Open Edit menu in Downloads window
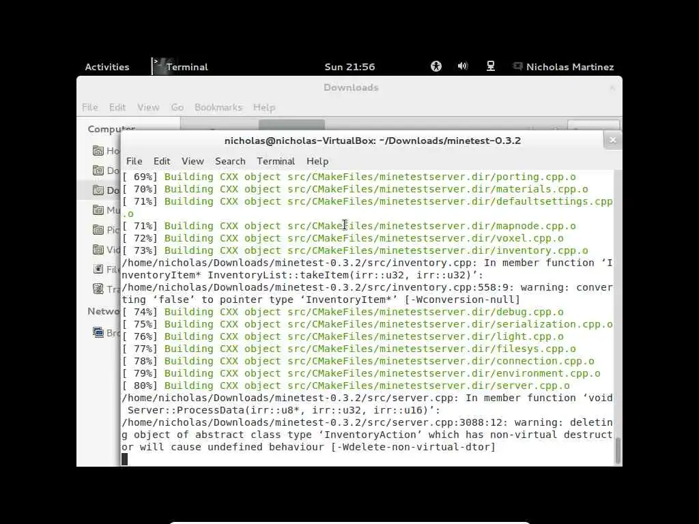Image resolution: width=699 pixels, height=524 pixels. tap(117, 107)
